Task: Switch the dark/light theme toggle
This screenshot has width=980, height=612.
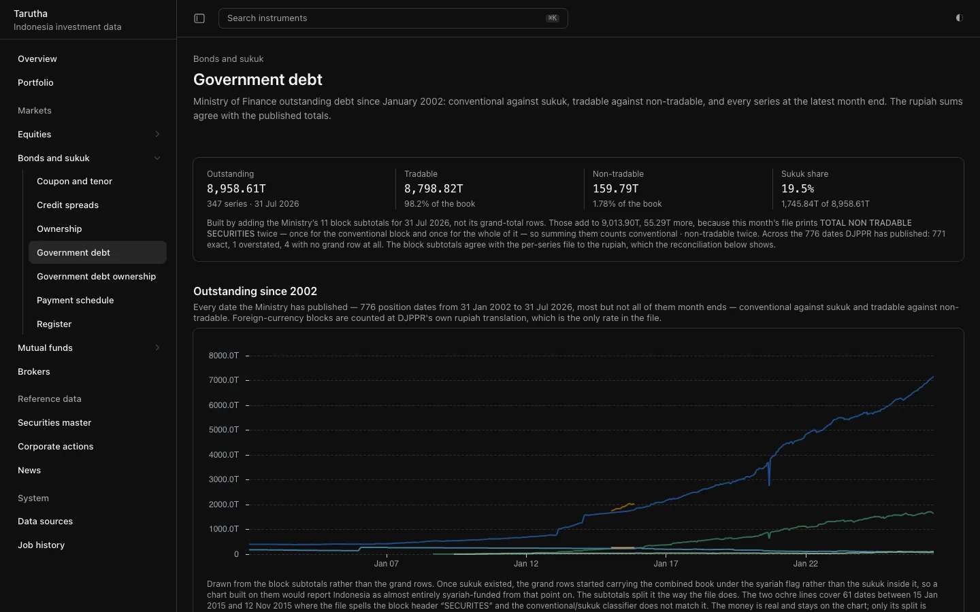Action: click(x=959, y=18)
